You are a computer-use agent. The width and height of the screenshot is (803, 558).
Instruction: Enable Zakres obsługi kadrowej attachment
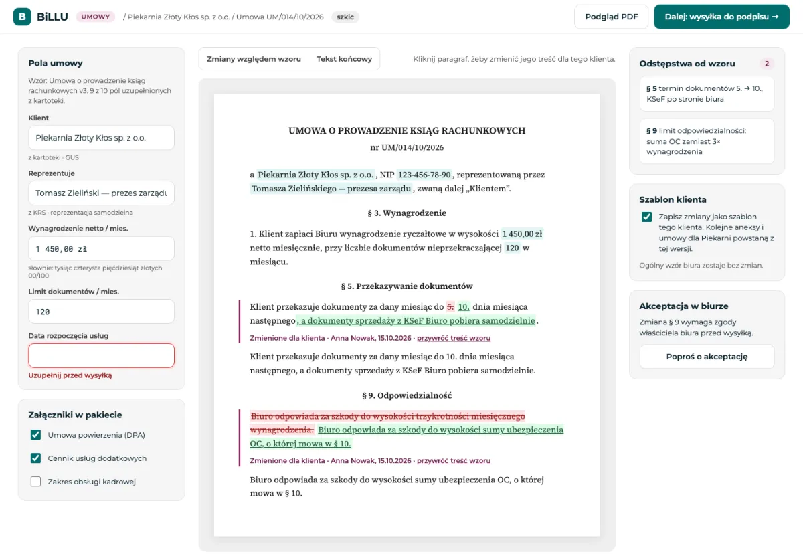pos(36,482)
